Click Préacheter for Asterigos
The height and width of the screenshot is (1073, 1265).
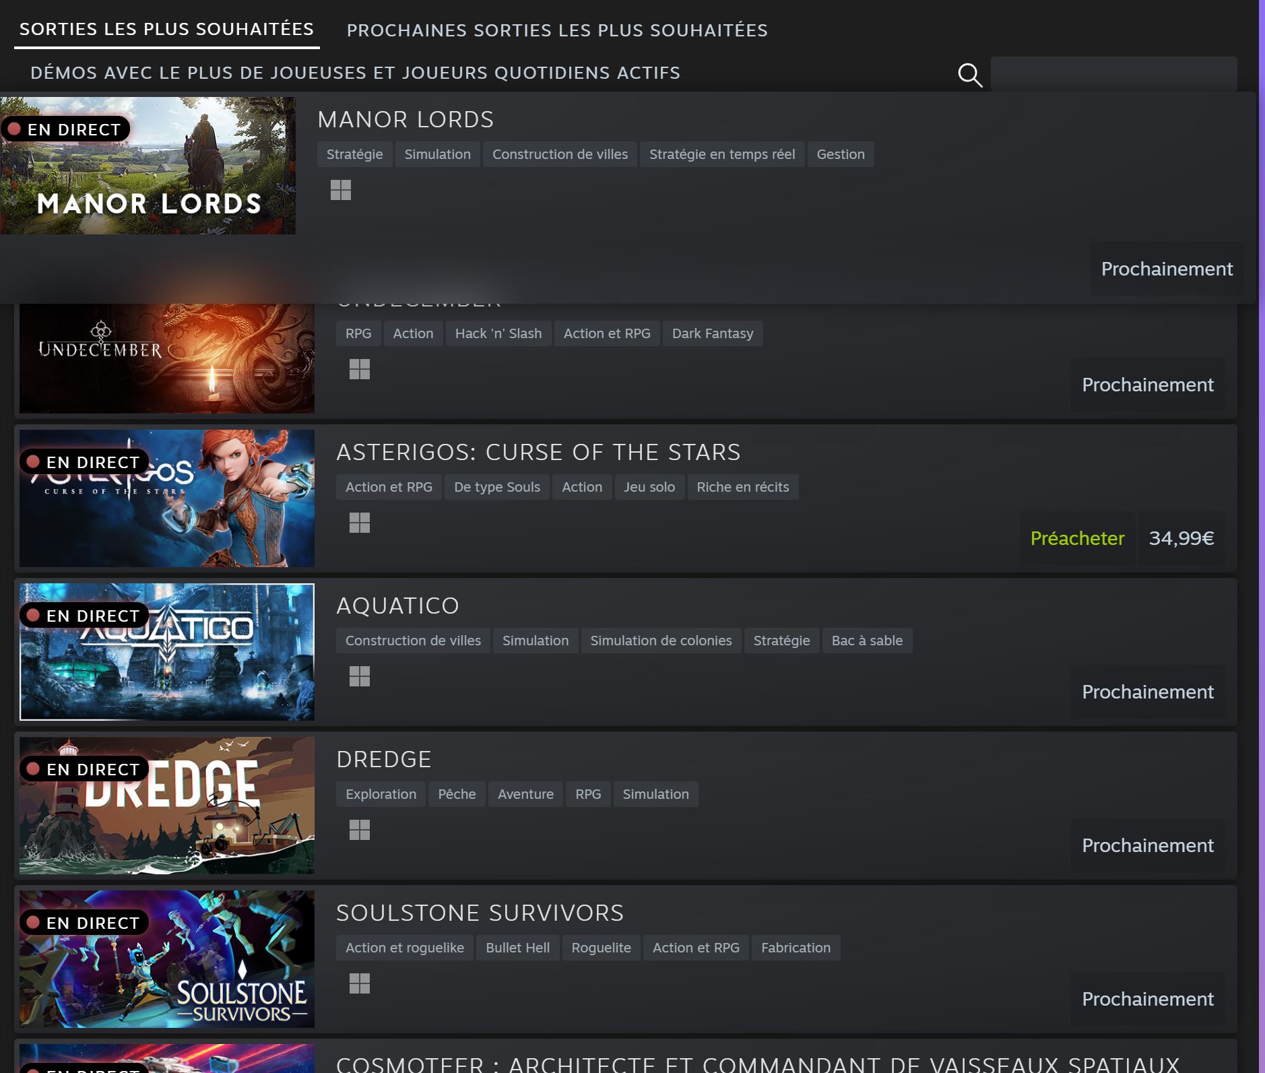tap(1076, 538)
